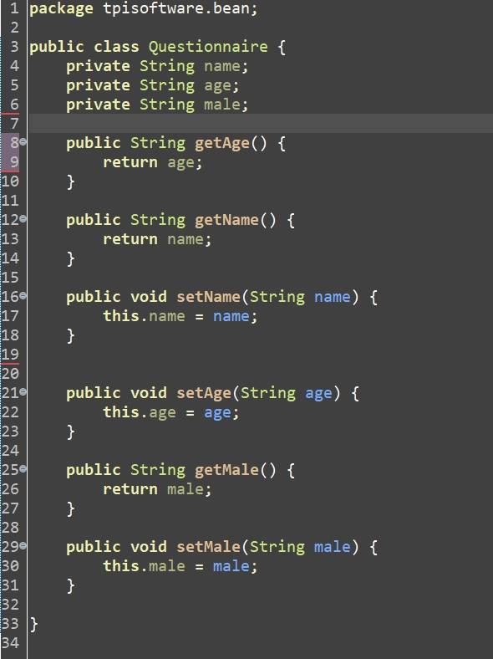This screenshot has width=493, height=659.
Task: Collapse the setAge method fold marker
Action: click(23, 392)
